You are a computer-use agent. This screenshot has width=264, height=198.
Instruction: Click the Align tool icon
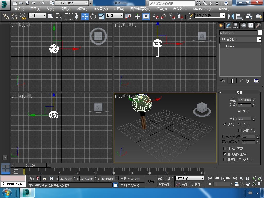pyautogui.click(x=239, y=16)
